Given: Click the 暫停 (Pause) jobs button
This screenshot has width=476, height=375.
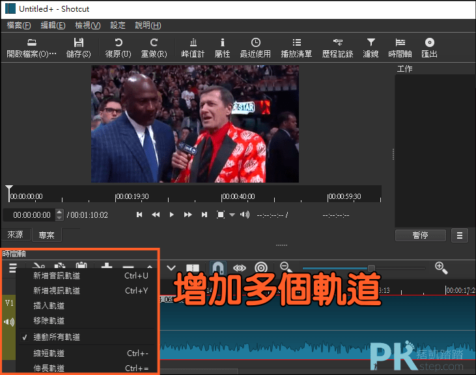Looking at the screenshot, I should (x=421, y=235).
